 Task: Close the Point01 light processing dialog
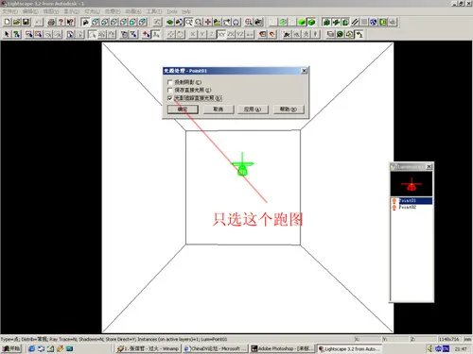coord(304,71)
